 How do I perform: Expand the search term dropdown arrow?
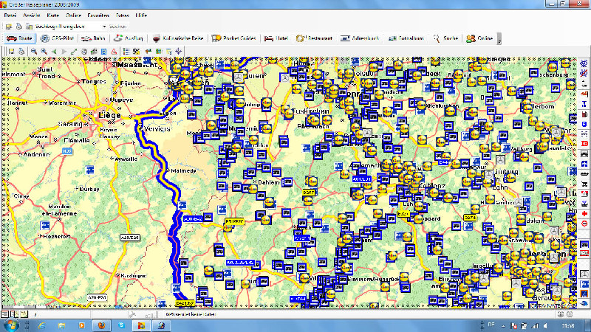104,27
